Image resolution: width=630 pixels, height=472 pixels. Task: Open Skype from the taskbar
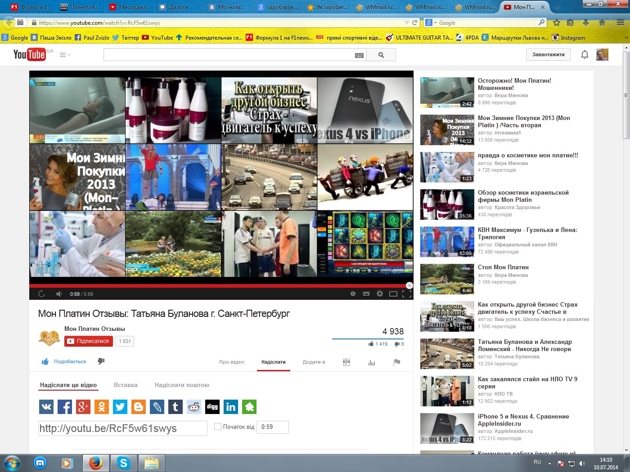click(123, 463)
